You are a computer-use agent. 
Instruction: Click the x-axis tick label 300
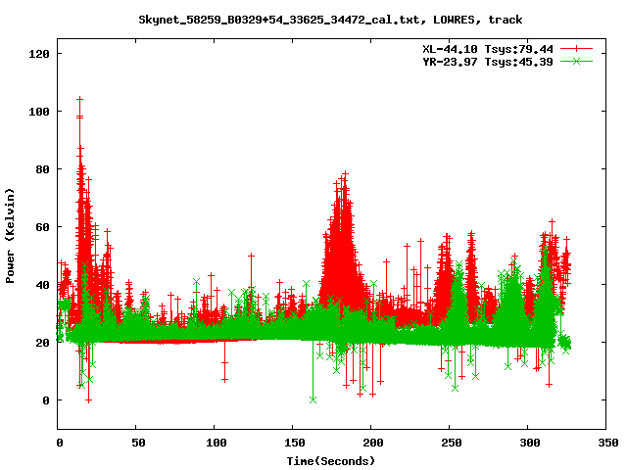530,443
